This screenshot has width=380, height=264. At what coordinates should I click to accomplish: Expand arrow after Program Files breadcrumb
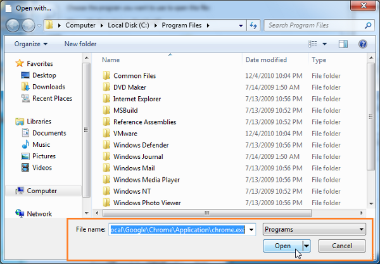pos(208,25)
